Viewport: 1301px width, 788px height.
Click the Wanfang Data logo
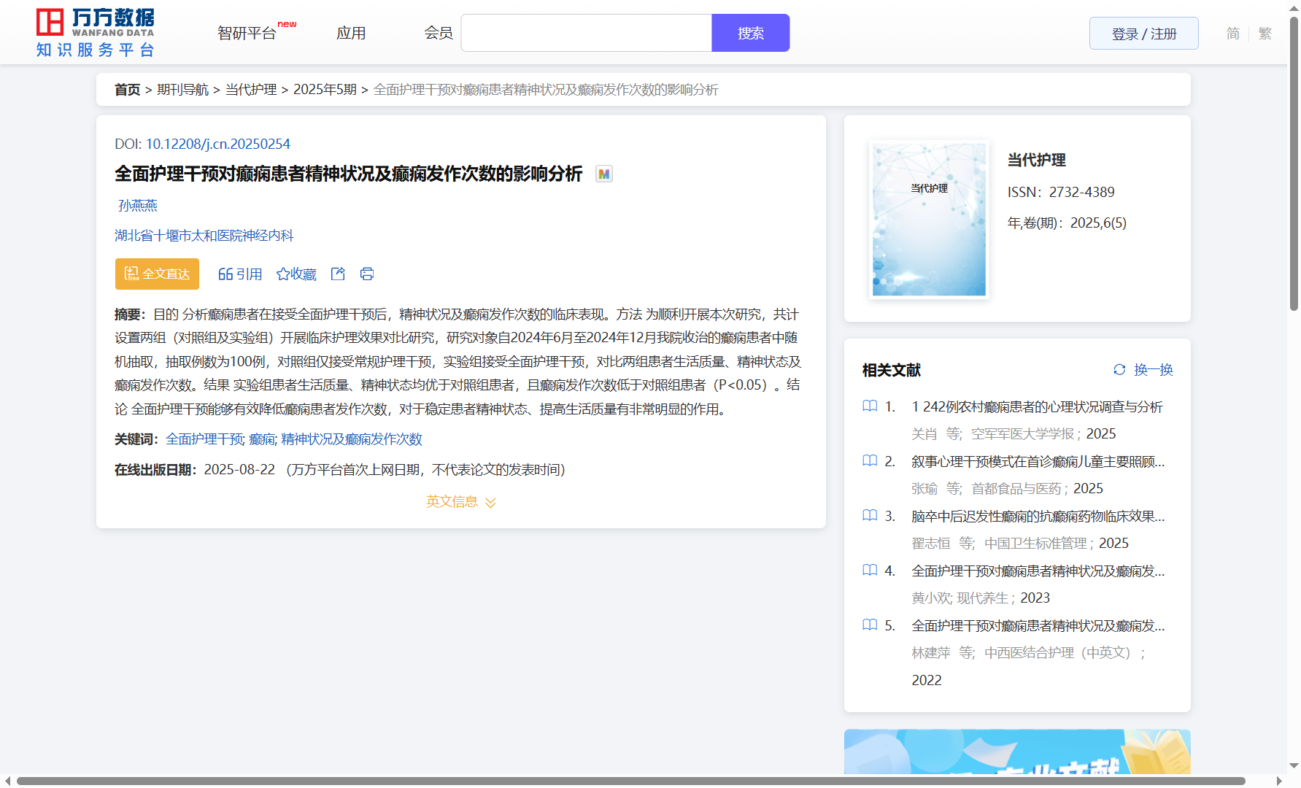[x=95, y=33]
